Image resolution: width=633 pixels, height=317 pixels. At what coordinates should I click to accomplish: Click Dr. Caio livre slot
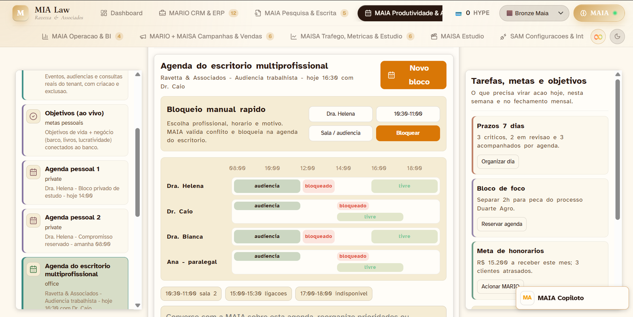pyautogui.click(x=370, y=217)
